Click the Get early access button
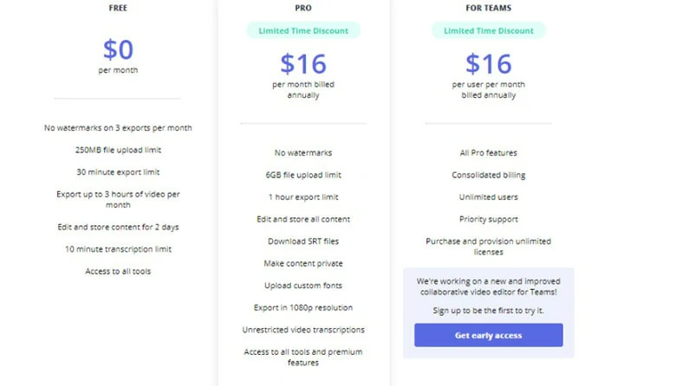 point(489,335)
